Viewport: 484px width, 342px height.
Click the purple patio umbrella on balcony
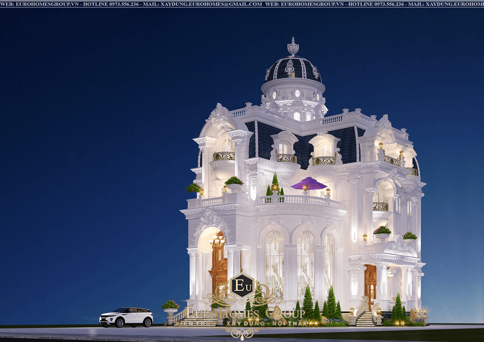point(308,184)
